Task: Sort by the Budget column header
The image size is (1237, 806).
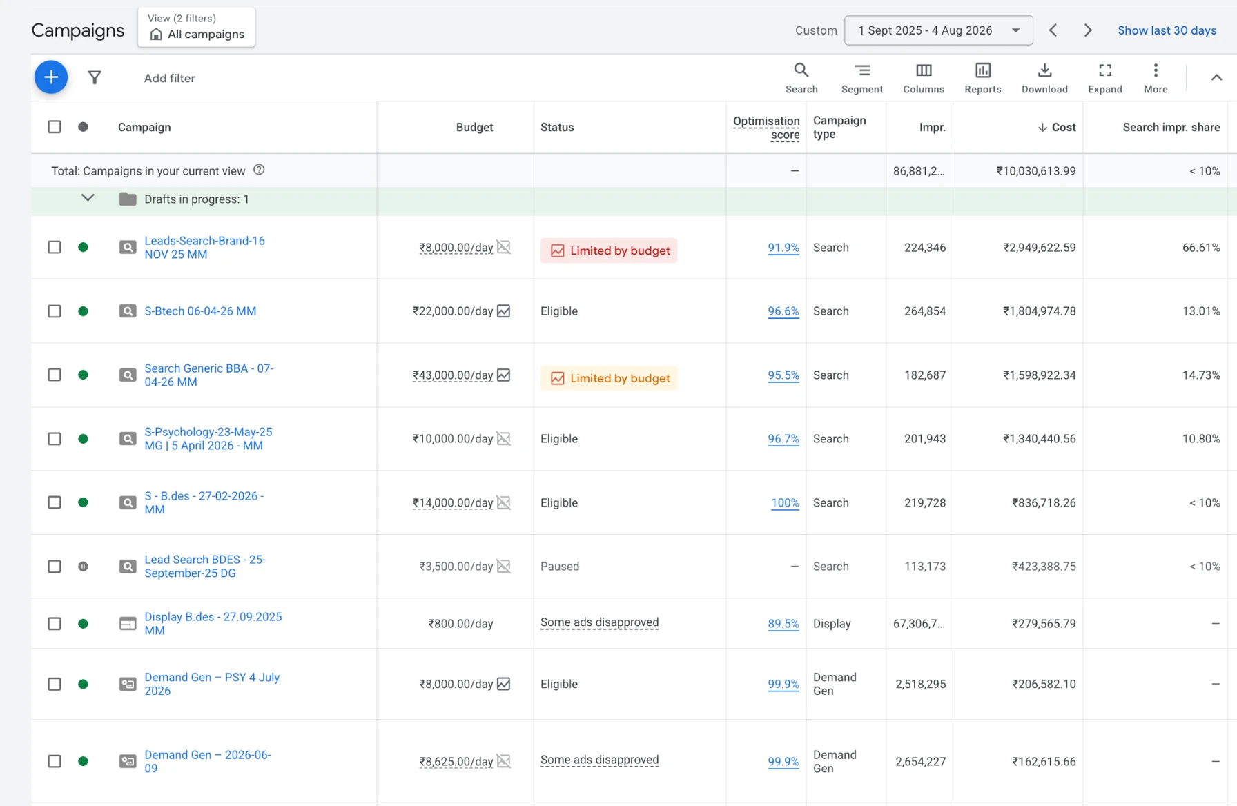Action: tap(474, 127)
